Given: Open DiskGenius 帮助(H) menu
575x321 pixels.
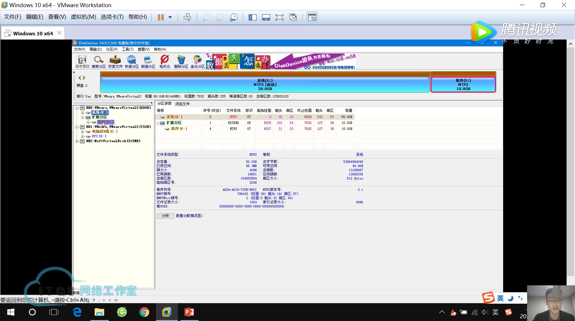Looking at the screenshot, I should coord(160,49).
